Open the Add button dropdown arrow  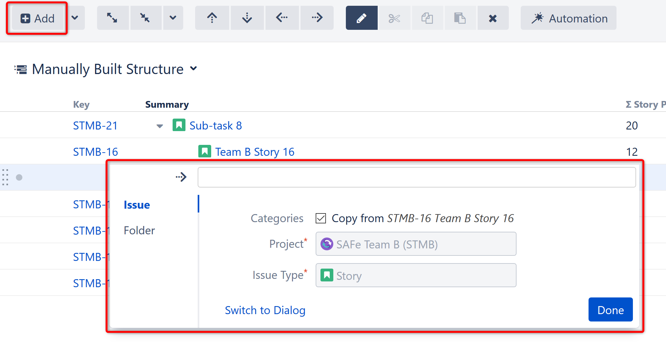pos(75,18)
